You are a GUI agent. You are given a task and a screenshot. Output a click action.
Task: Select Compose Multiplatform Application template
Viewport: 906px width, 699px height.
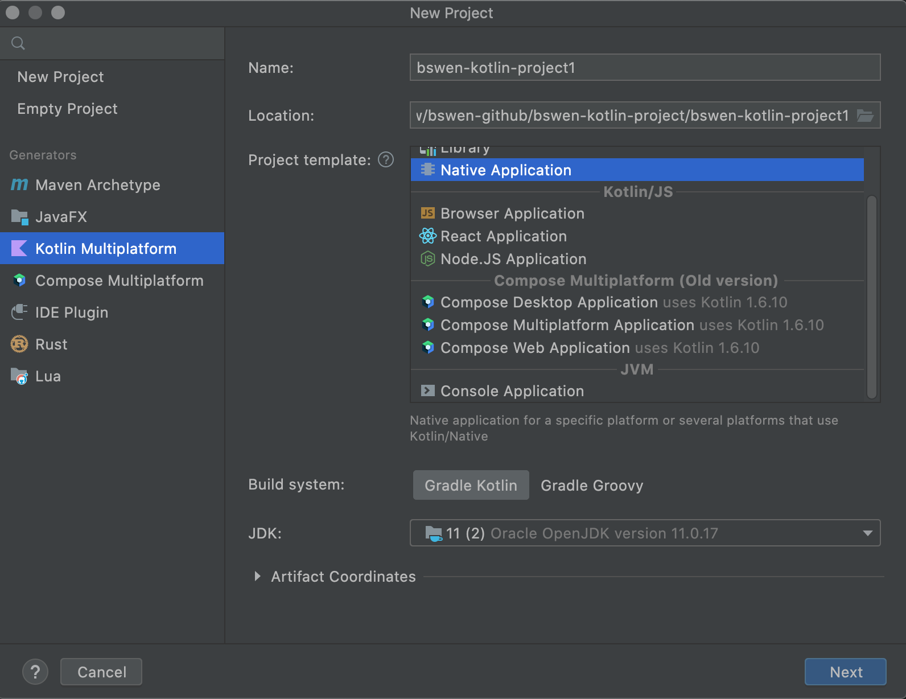tap(637, 324)
